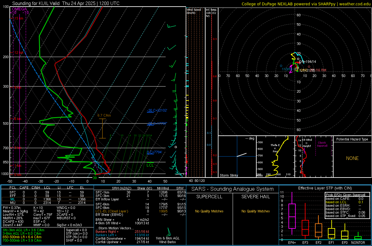This screenshot has width=372, height=246.
Task: Click the DCAPE = 430 value
Action: pyautogui.click(x=13, y=221)
